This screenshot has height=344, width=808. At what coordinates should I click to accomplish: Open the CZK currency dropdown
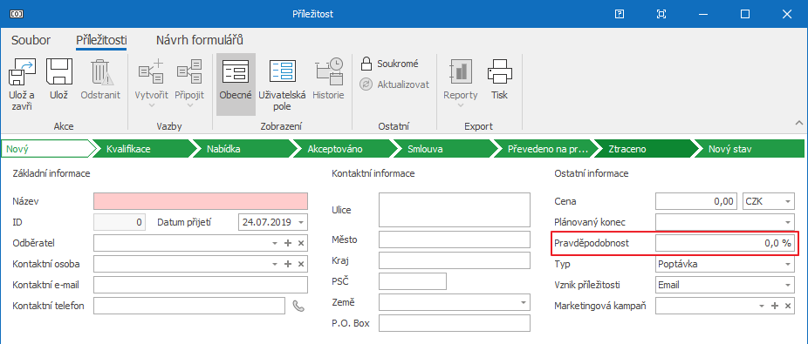pyautogui.click(x=787, y=201)
